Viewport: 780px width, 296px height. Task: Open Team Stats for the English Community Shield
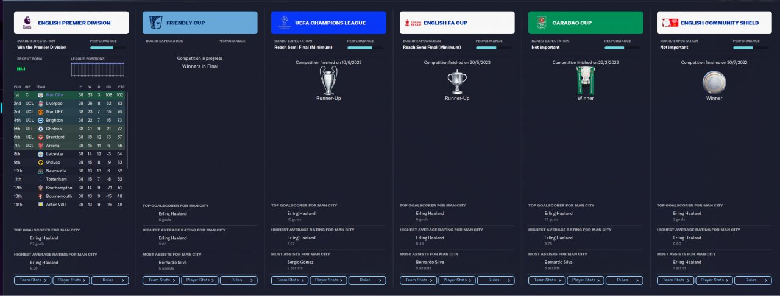tap(675, 280)
